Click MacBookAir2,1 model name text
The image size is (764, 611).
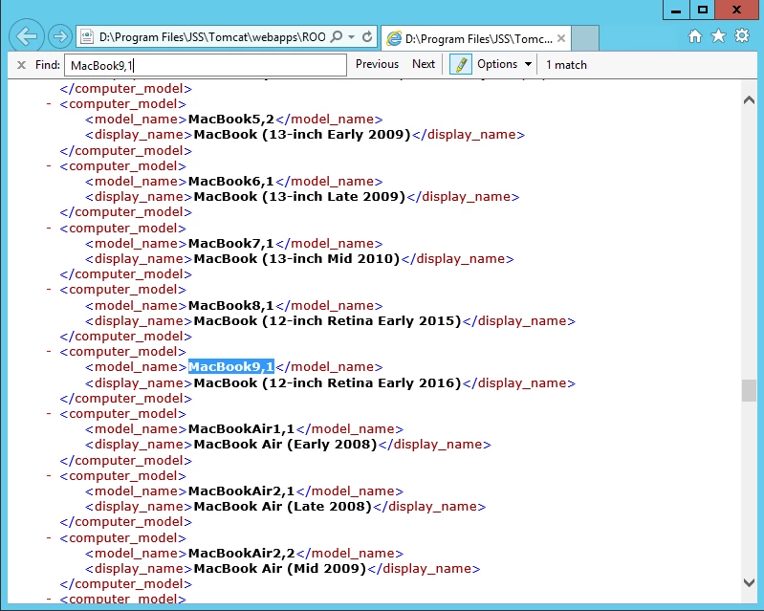(x=242, y=491)
